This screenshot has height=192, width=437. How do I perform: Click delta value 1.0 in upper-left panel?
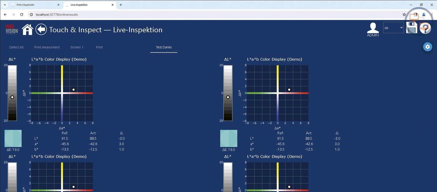[x=122, y=150]
